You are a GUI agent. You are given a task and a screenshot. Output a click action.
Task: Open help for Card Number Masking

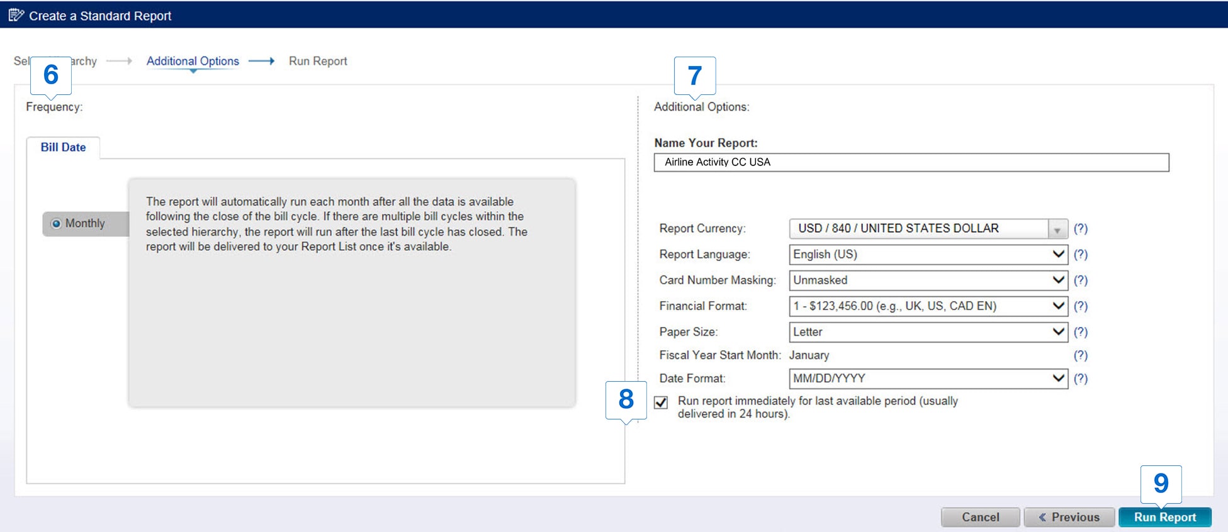click(1080, 280)
